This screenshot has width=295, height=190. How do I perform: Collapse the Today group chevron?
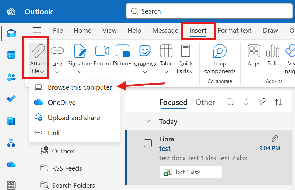(148, 121)
